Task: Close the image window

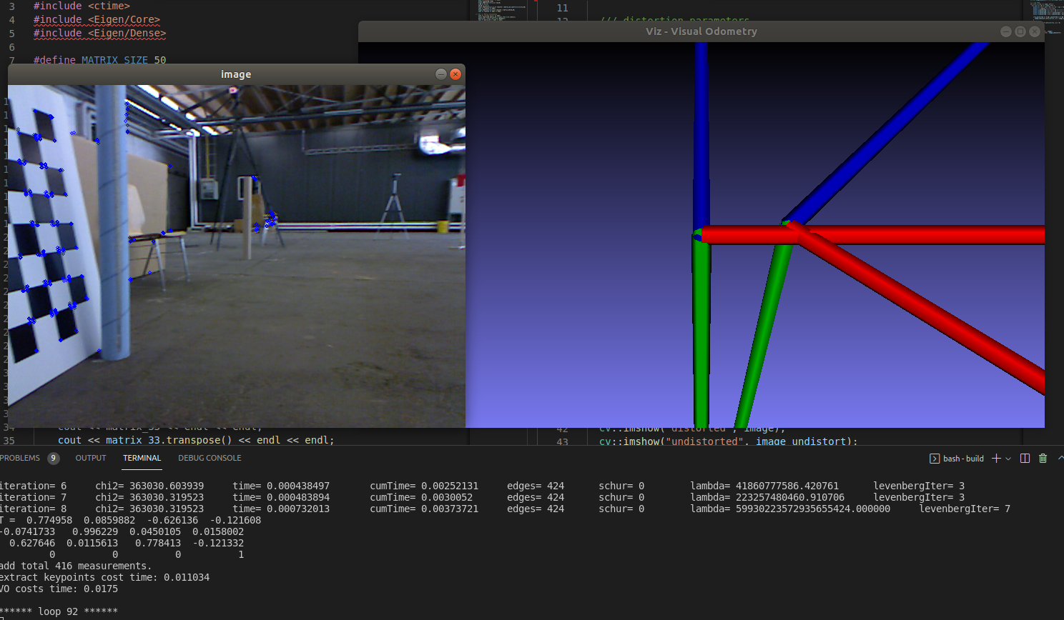Action: (x=455, y=74)
